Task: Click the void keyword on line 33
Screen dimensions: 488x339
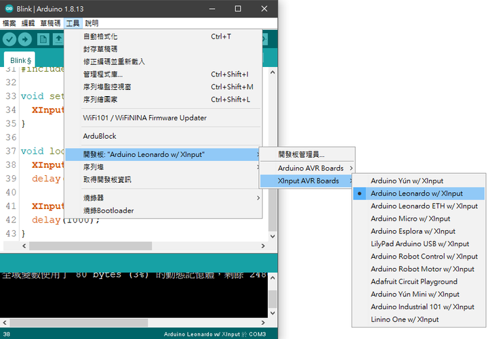Action: [33, 96]
